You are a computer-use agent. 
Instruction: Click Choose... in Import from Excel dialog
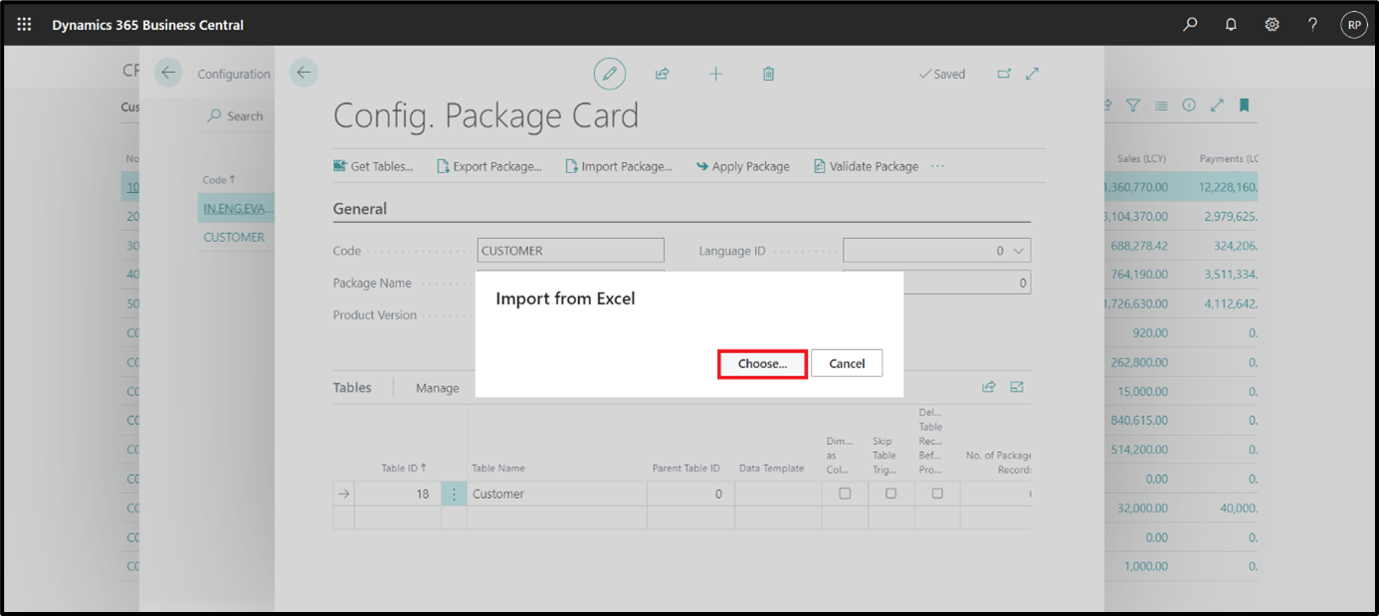click(x=762, y=363)
